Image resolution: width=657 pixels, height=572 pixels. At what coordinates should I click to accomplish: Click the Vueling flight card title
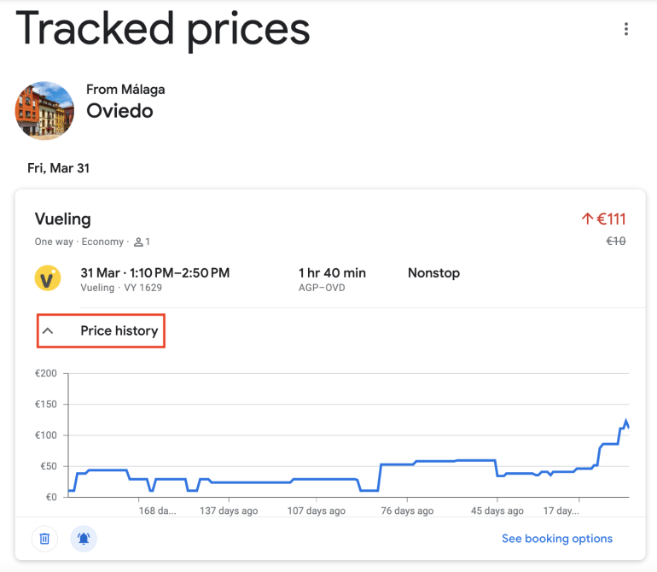(x=62, y=219)
